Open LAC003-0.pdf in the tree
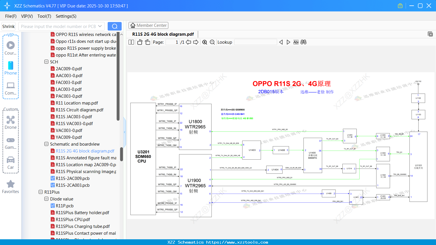436x245 pixels. [x=69, y=89]
